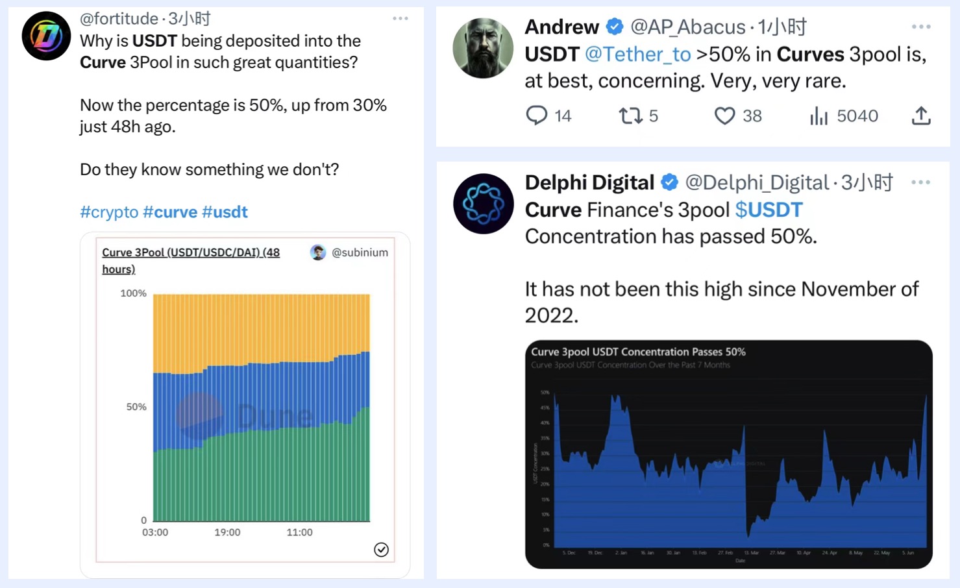Open more options on fortitude's tweet
Viewport: 960px width, 588px height.
(400, 18)
